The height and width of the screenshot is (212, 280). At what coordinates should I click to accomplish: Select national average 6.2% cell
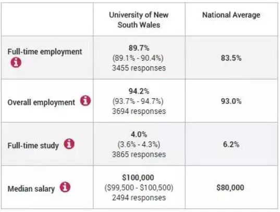coord(232,144)
